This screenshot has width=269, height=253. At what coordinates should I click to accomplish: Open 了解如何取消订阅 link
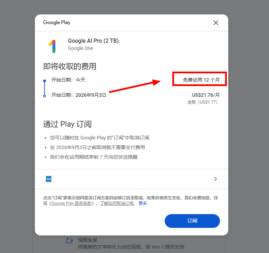pos(117,203)
